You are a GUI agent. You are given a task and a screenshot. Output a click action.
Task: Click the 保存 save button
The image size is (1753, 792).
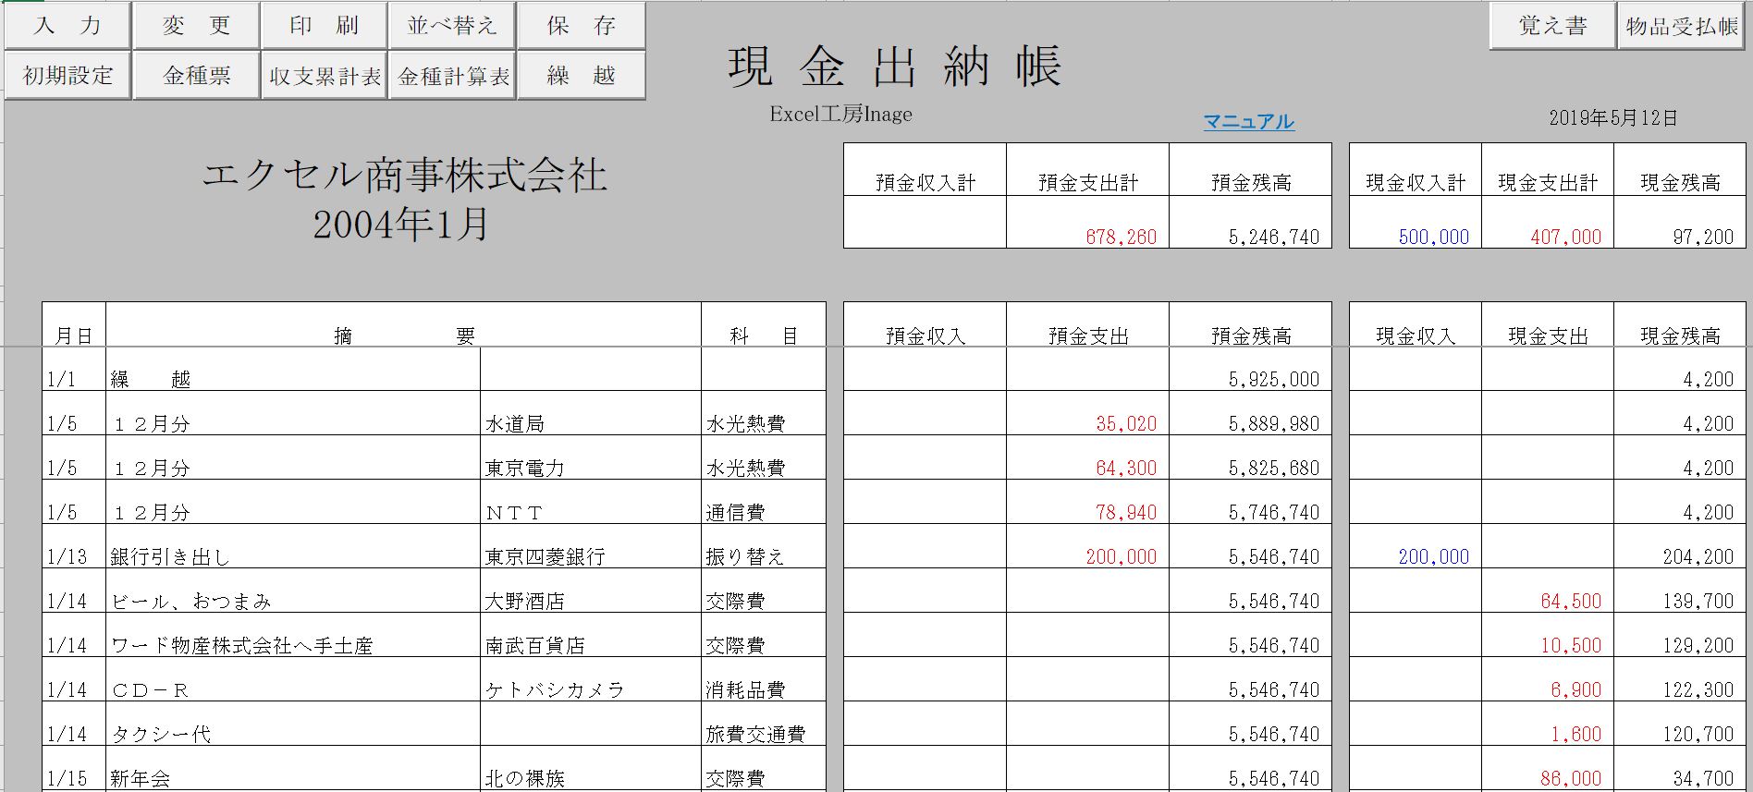(581, 26)
